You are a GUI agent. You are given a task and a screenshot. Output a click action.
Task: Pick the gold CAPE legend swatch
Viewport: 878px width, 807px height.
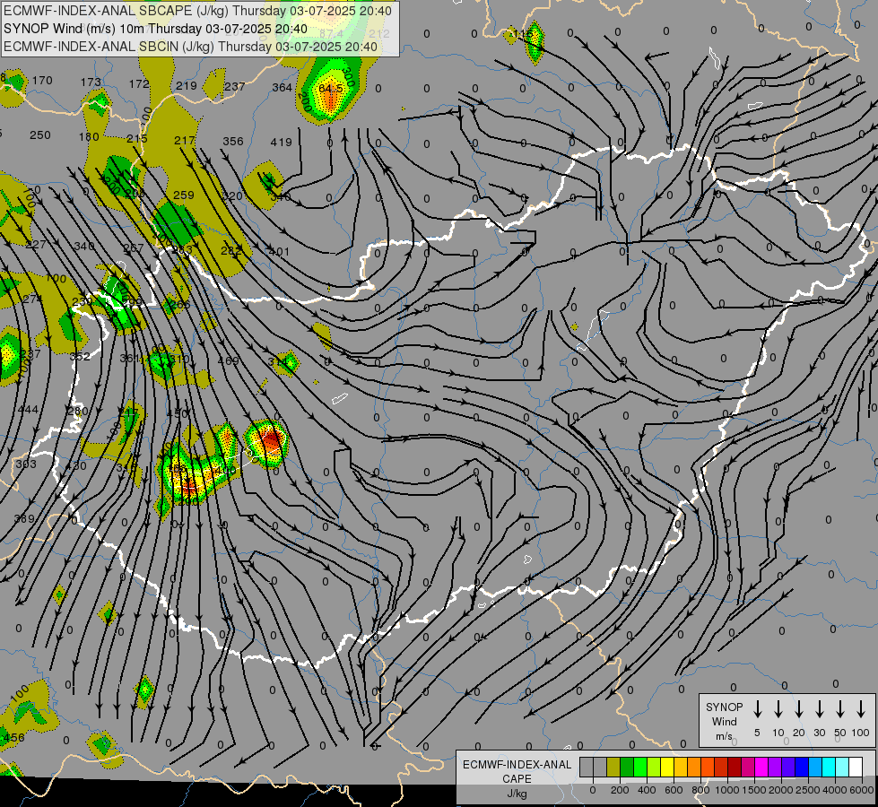681,767
